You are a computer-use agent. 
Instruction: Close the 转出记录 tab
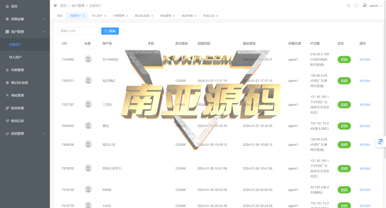tap(217, 16)
